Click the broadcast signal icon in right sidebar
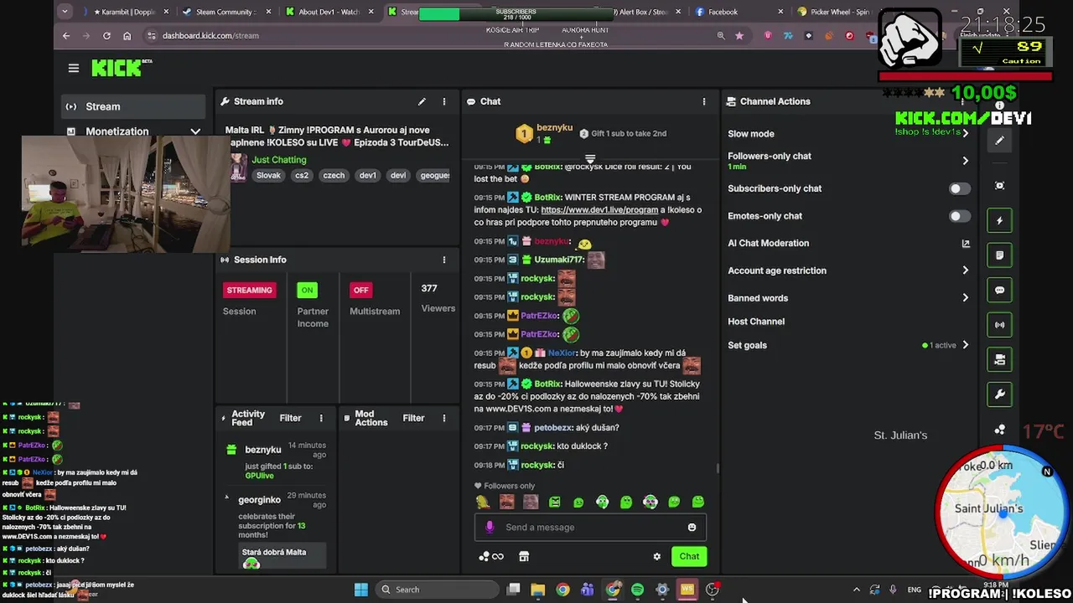The height and width of the screenshot is (603, 1073). [999, 325]
